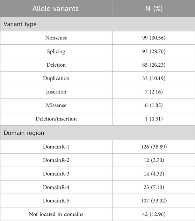Click the value 126 (38.89)
Viewport: 195px width, 221px height.
pyautogui.click(x=154, y=147)
